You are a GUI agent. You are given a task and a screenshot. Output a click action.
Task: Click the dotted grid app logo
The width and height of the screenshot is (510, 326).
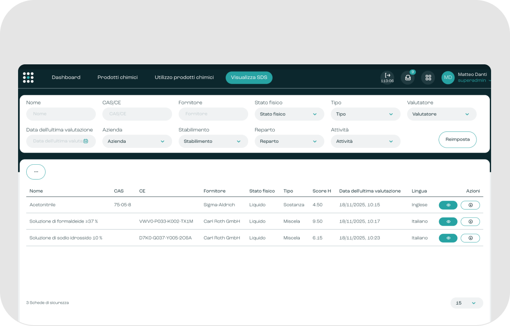(x=28, y=78)
